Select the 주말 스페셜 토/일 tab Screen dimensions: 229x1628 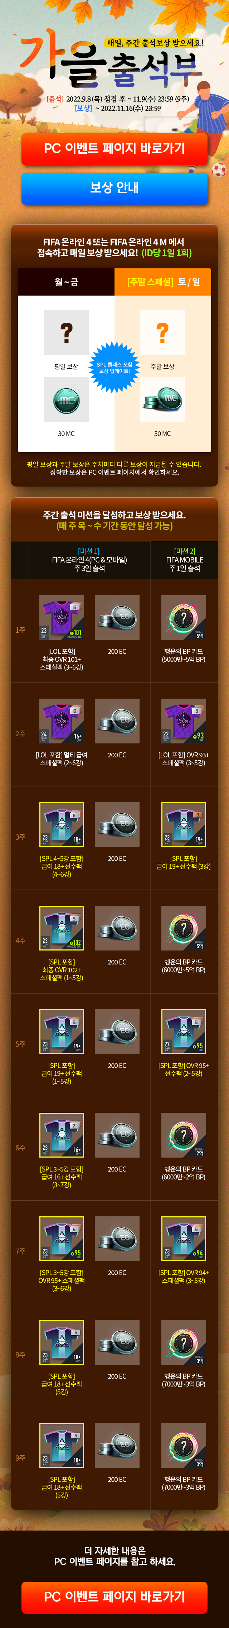163,282
